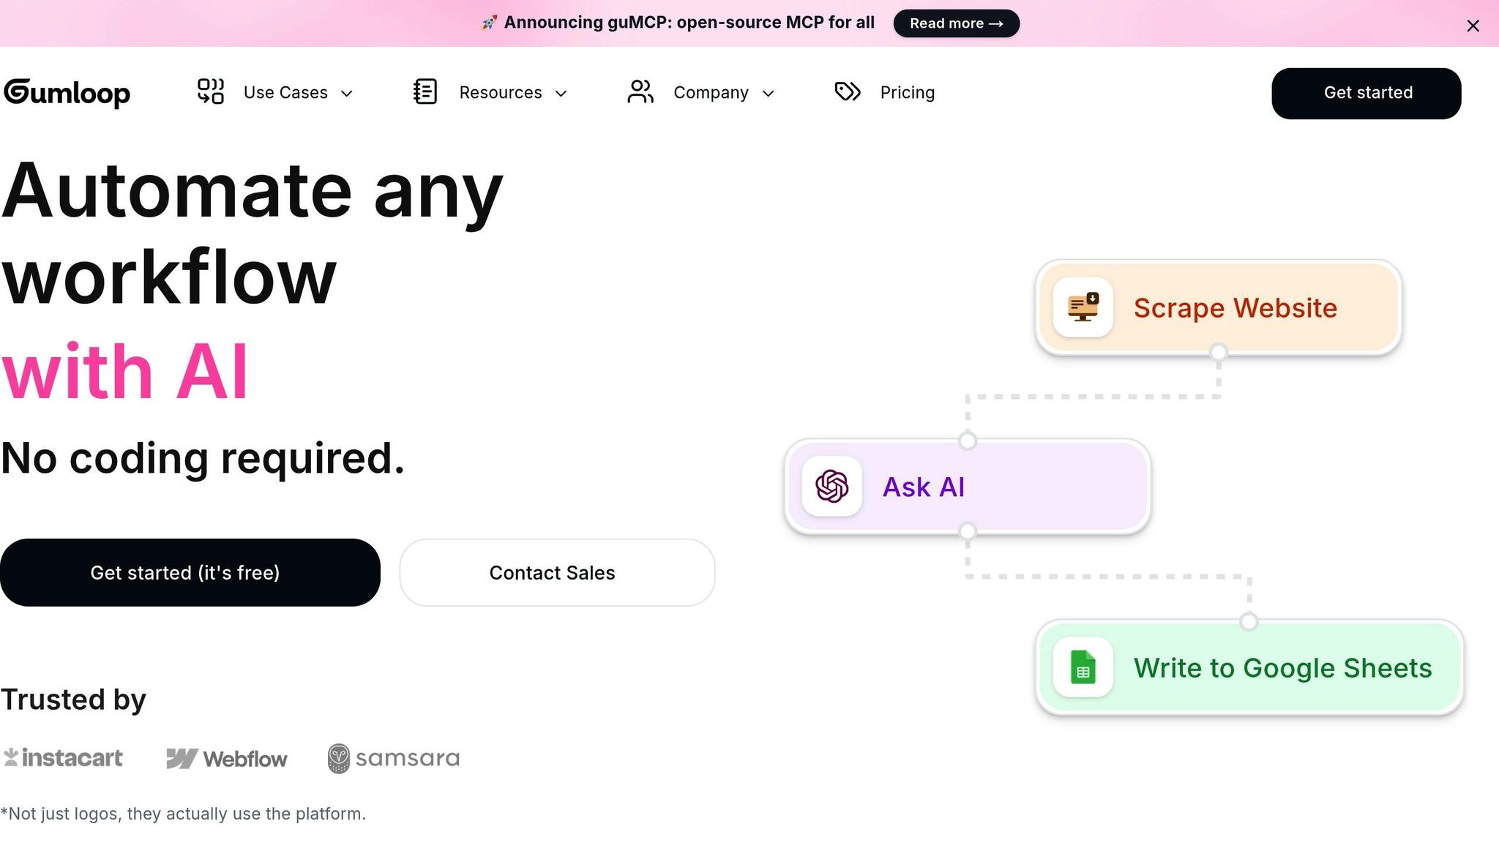Click the Scrape Website node icon

click(x=1083, y=307)
